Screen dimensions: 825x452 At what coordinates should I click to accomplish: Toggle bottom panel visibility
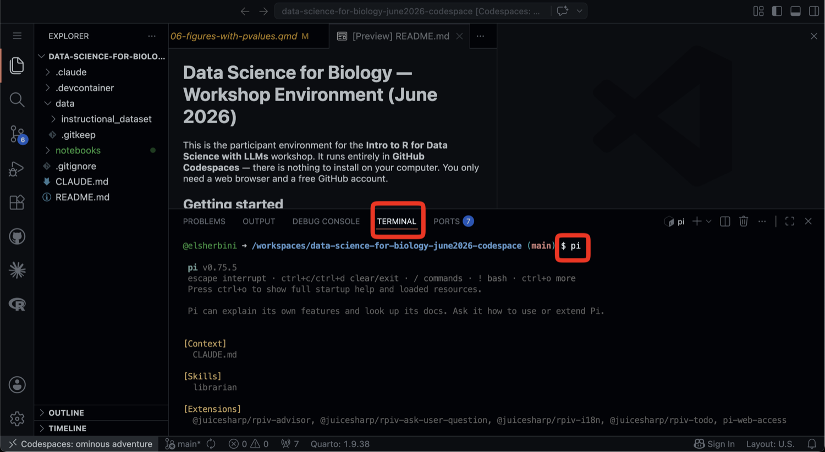(x=795, y=11)
